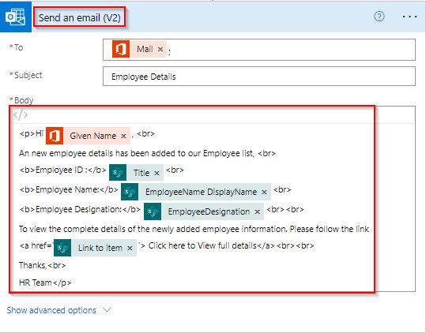The height and width of the screenshot is (333, 426).
Task: Click 'To view the complete details' sentence
Action: pyautogui.click(x=194, y=229)
